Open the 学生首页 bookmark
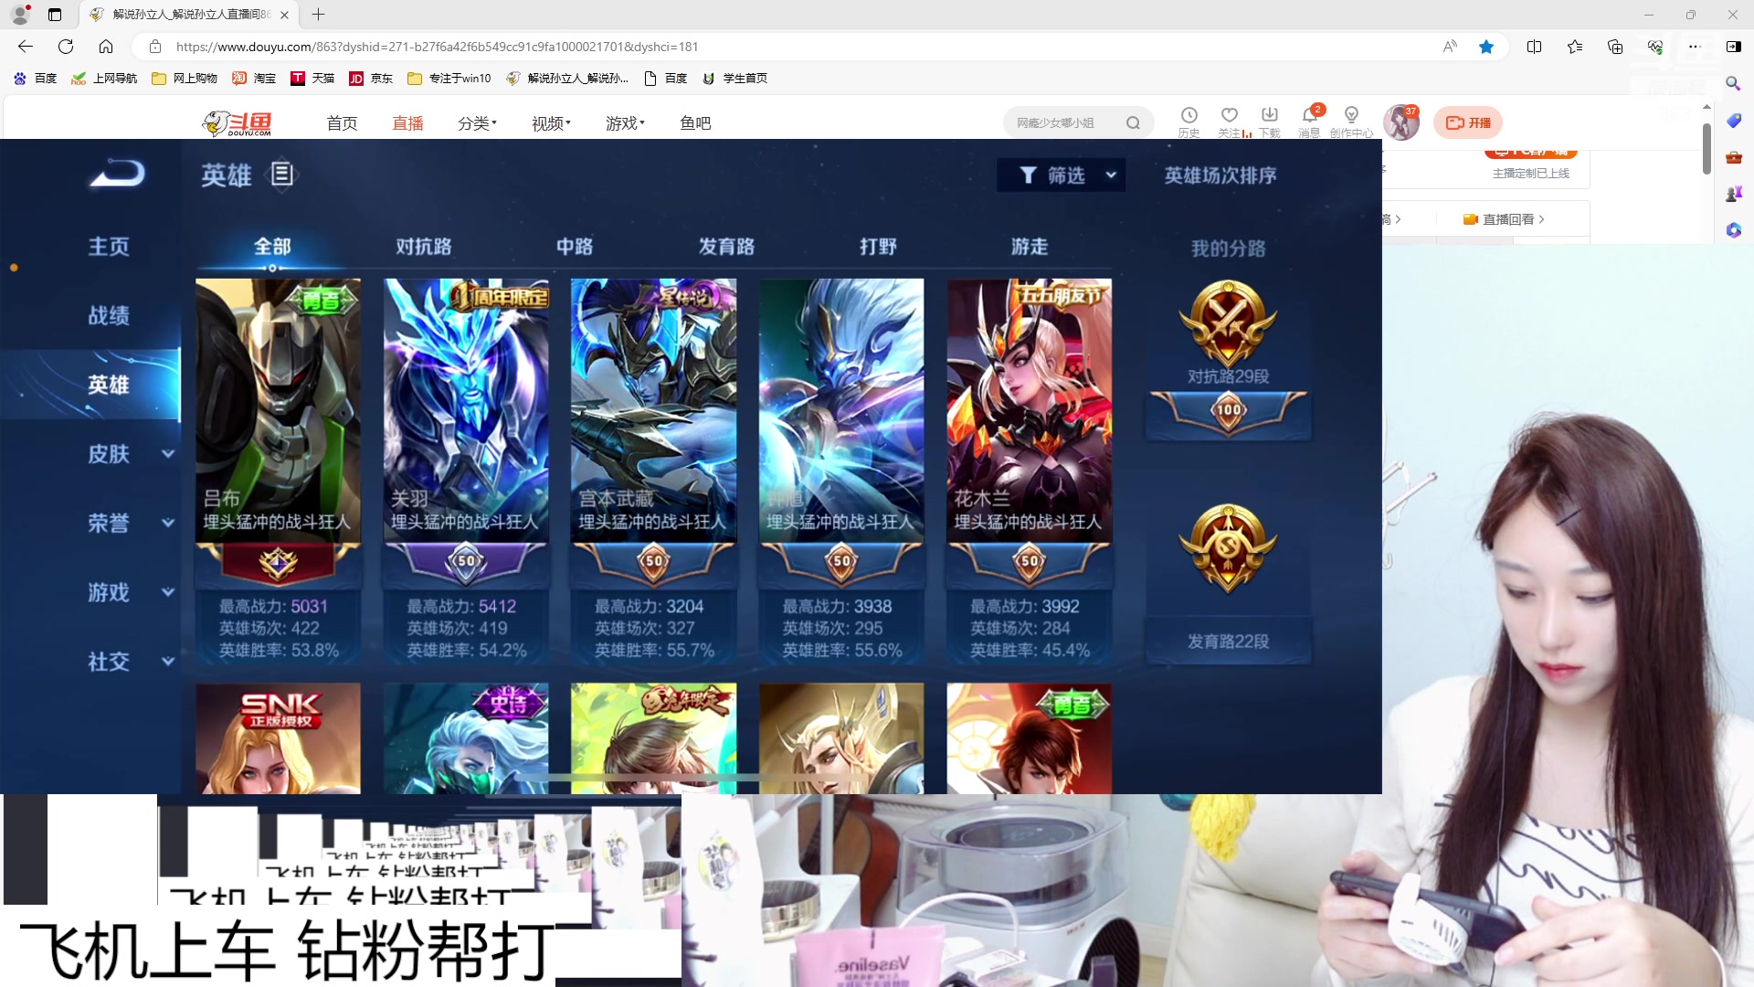This screenshot has width=1754, height=987. pyautogui.click(x=734, y=79)
